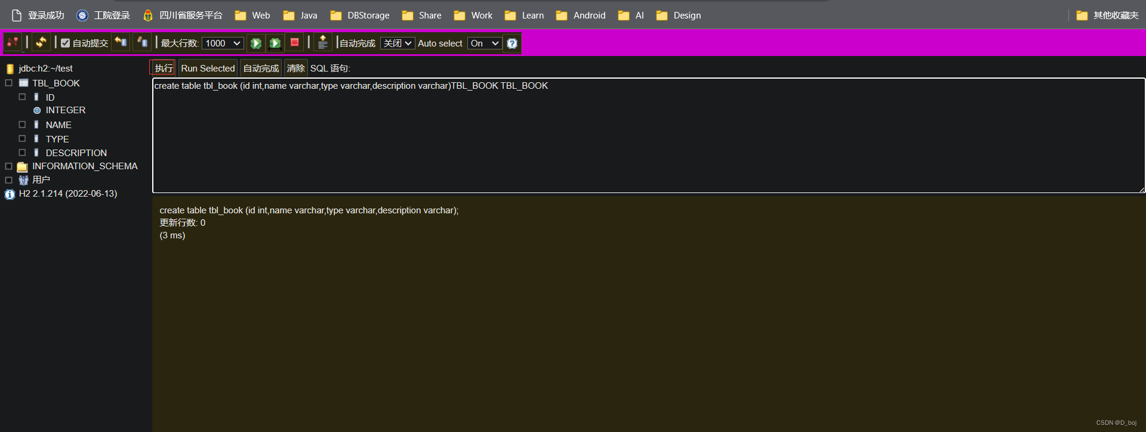This screenshot has width=1146, height=432.
Task: Click the H2 2.1.214 (2022-06-13) text
Action: pos(68,194)
